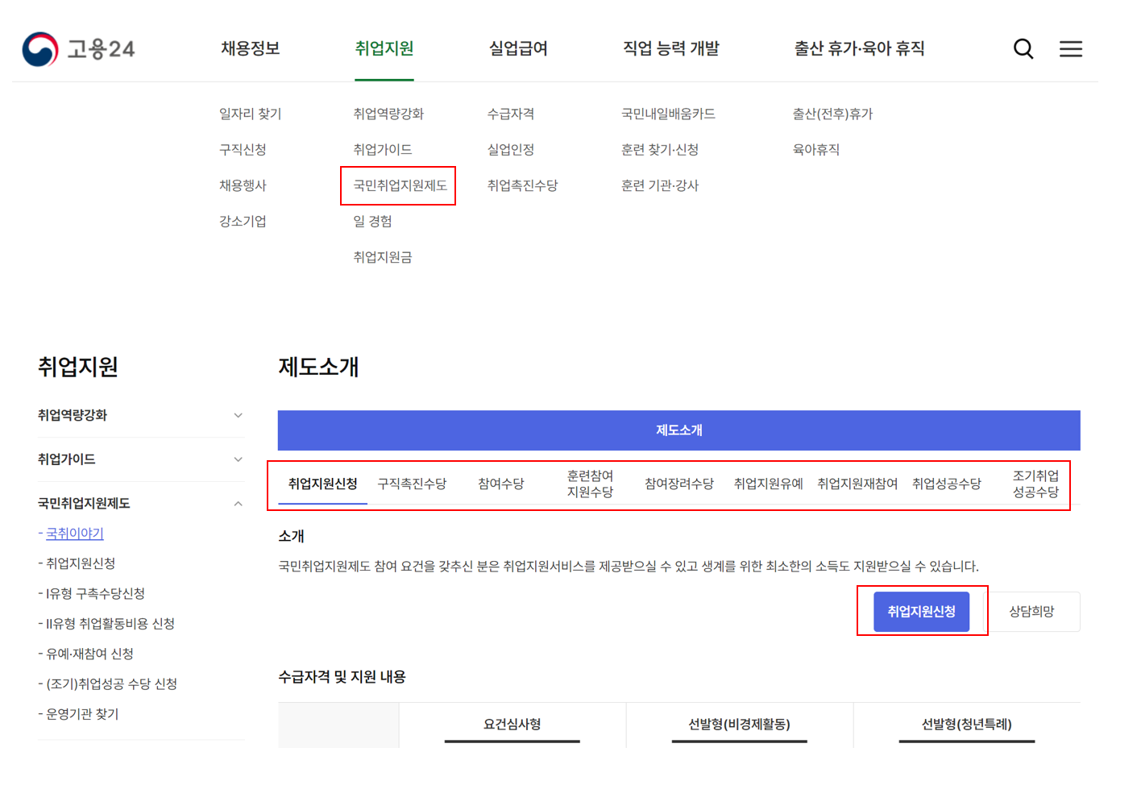1141x810 pixels.
Task: Select the 조기취업성공수당 tab
Action: tap(1035, 482)
